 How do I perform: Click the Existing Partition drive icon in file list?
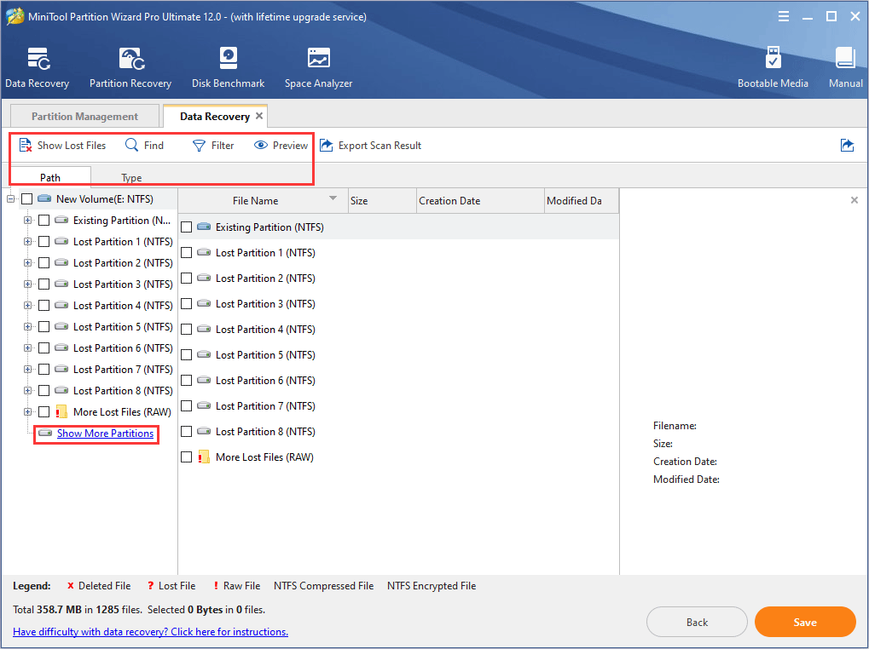(204, 227)
